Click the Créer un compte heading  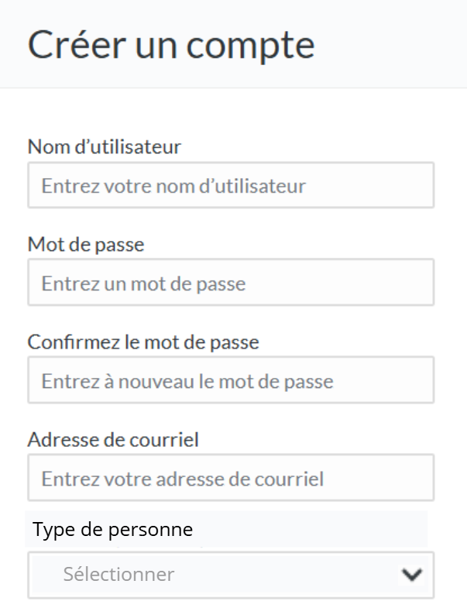coord(171,44)
